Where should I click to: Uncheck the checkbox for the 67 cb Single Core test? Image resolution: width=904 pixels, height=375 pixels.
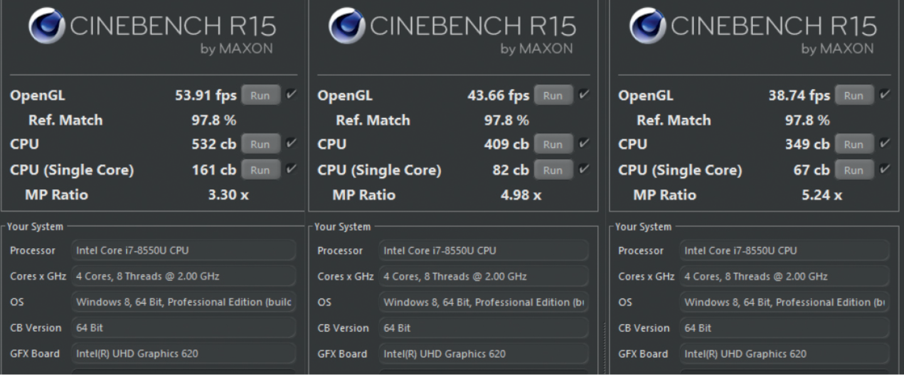(x=885, y=169)
